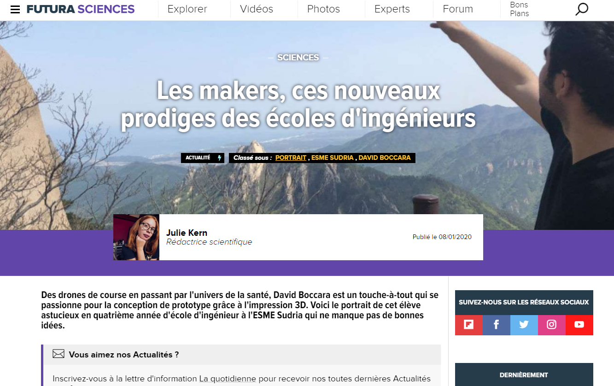The image size is (614, 386).
Task: Click the Futura Sciences logo
Action: [x=81, y=9]
